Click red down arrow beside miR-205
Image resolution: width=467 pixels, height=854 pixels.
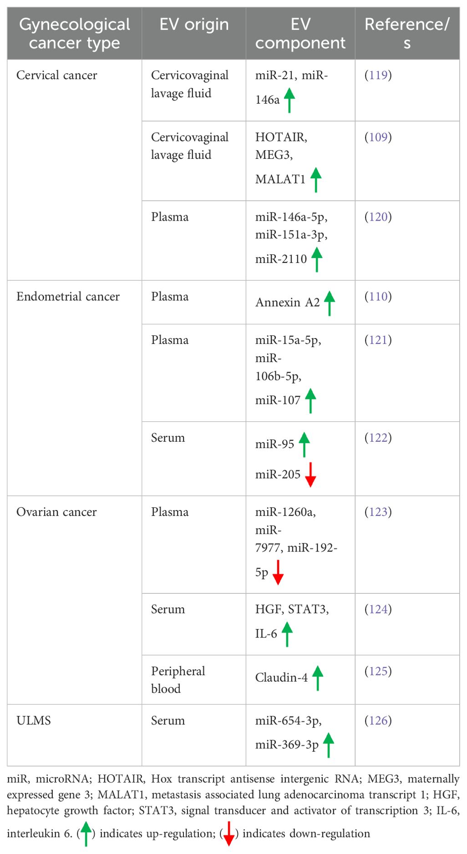[x=310, y=475]
